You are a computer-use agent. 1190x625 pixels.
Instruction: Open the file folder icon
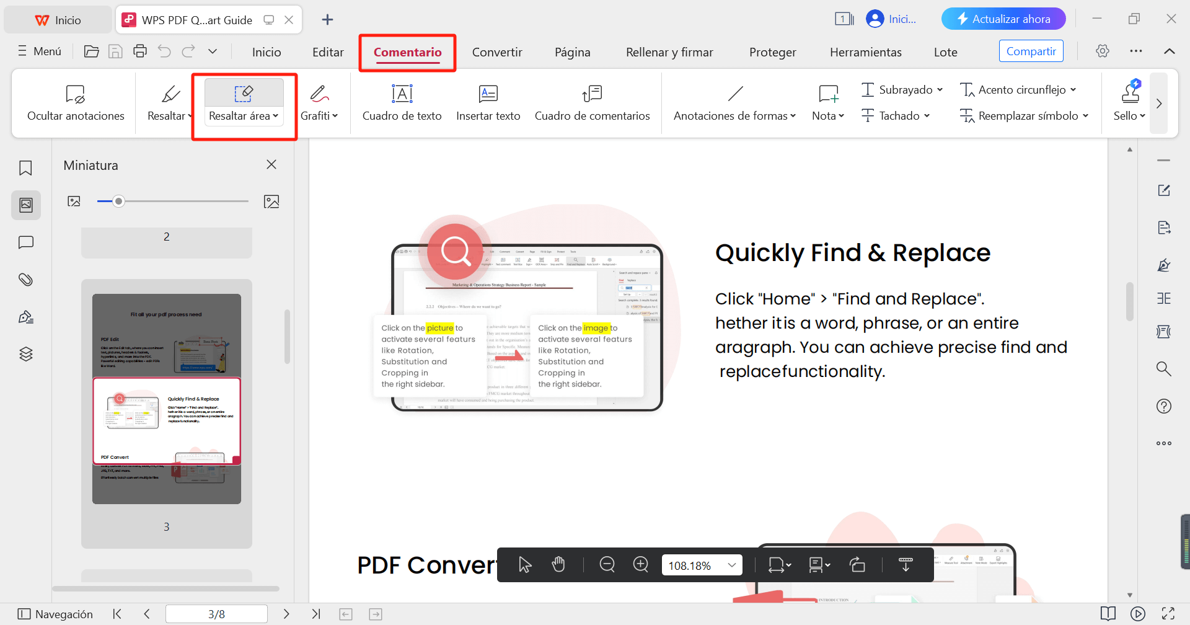(x=92, y=51)
